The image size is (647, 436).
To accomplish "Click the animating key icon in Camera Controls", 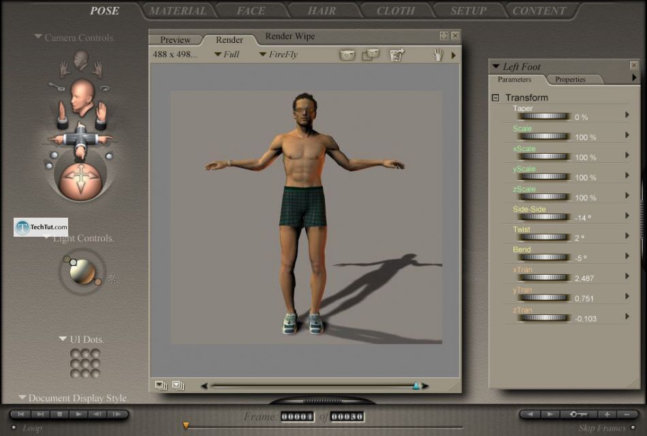I will 57,86.
